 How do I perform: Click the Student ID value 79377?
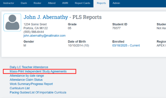pos(116,28)
